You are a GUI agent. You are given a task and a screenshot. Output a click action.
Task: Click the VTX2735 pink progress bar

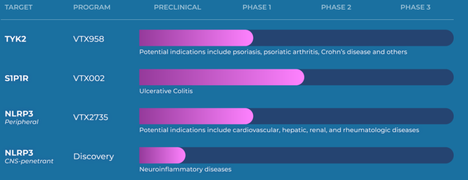pos(196,116)
